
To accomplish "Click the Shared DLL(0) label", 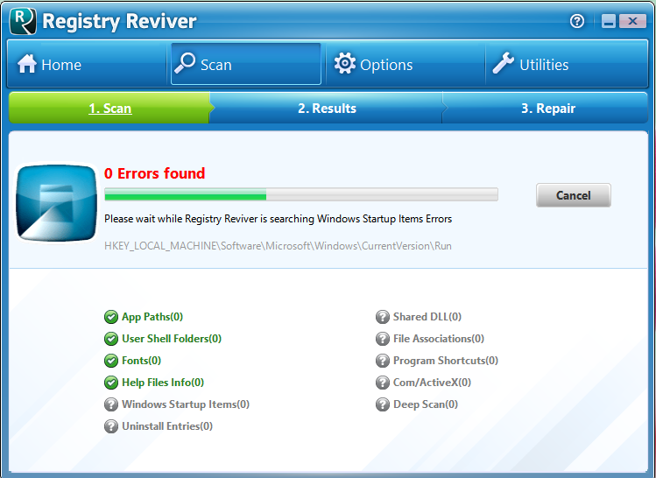I will click(427, 317).
